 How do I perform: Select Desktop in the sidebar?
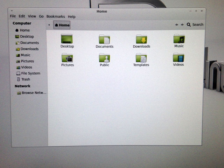pos(24,36)
